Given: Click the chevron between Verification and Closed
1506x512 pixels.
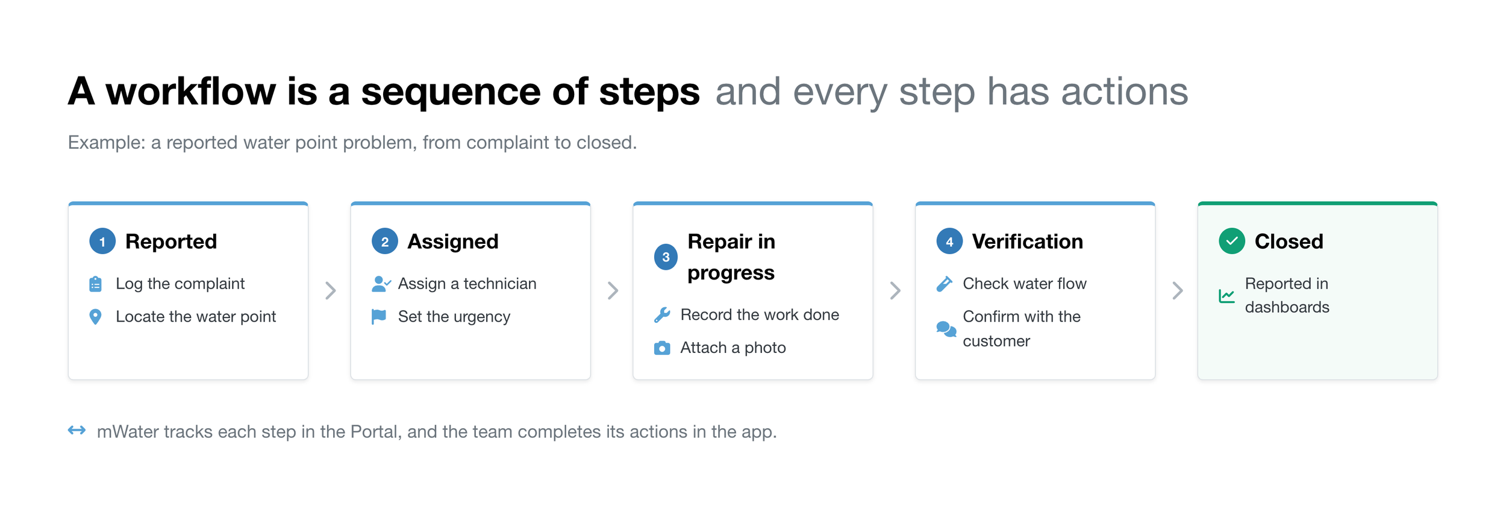Looking at the screenshot, I should pyautogui.click(x=1178, y=291).
